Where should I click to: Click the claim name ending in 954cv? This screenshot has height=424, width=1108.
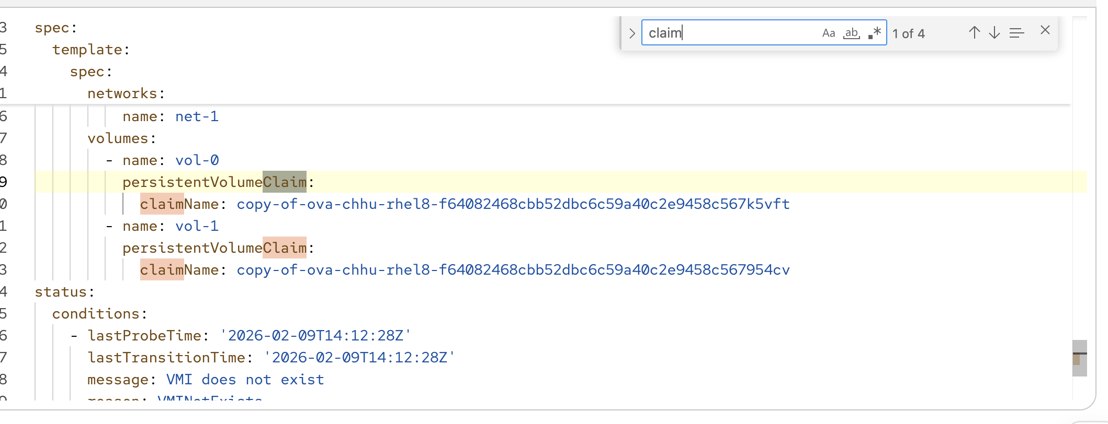pyautogui.click(x=513, y=270)
